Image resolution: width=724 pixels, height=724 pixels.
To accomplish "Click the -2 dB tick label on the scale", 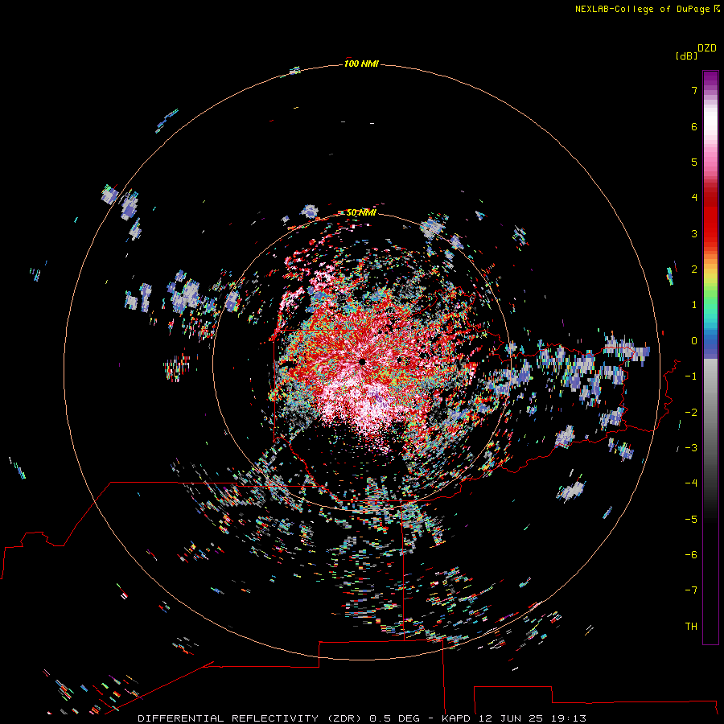I will pos(691,413).
